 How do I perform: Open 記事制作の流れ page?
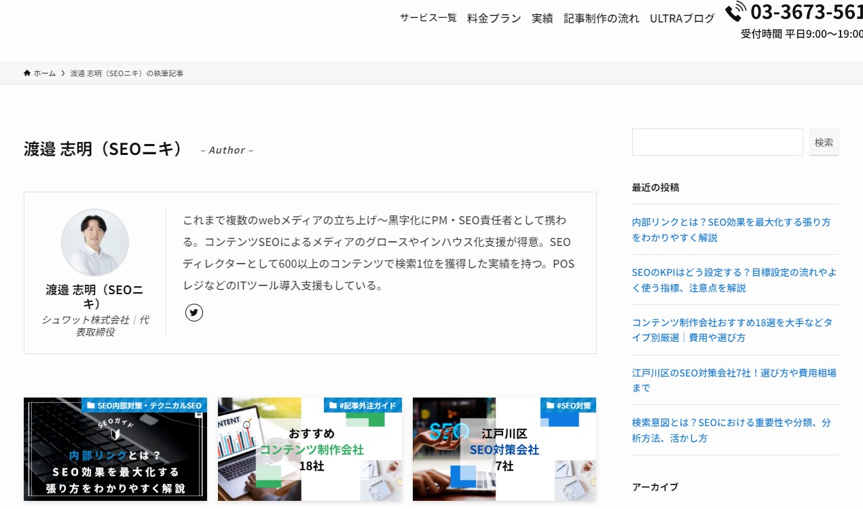[600, 18]
